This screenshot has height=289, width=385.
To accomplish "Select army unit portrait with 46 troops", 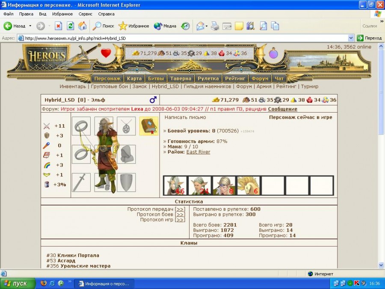I will click(175, 186).
